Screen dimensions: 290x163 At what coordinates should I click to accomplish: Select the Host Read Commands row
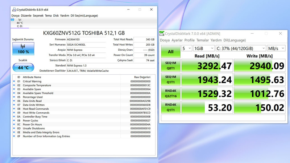click(82, 109)
